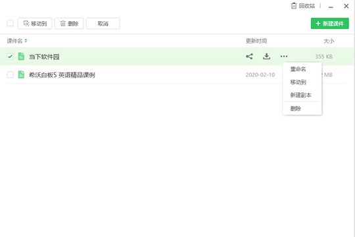Select the 希沃白板5 英语精品课例 file name
Screen dimensions: 355x237
(x=62, y=74)
